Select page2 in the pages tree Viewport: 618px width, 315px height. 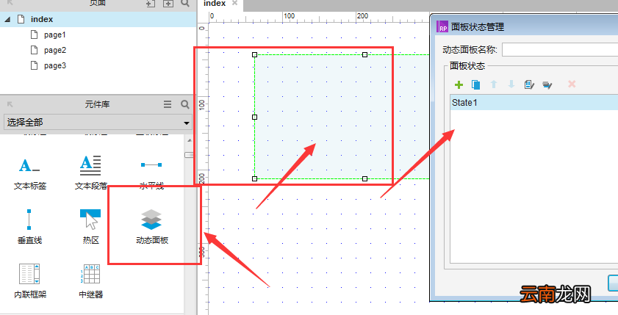[55, 50]
